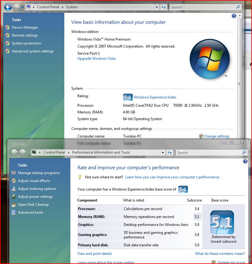The image size is (252, 264).
Task: Click the large 5.1 base score badge
Action: click(222, 222)
